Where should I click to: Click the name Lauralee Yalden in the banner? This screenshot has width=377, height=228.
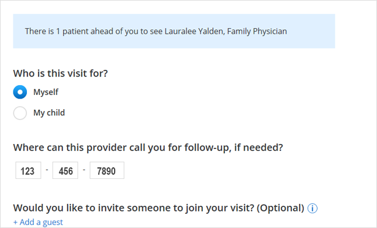click(195, 31)
